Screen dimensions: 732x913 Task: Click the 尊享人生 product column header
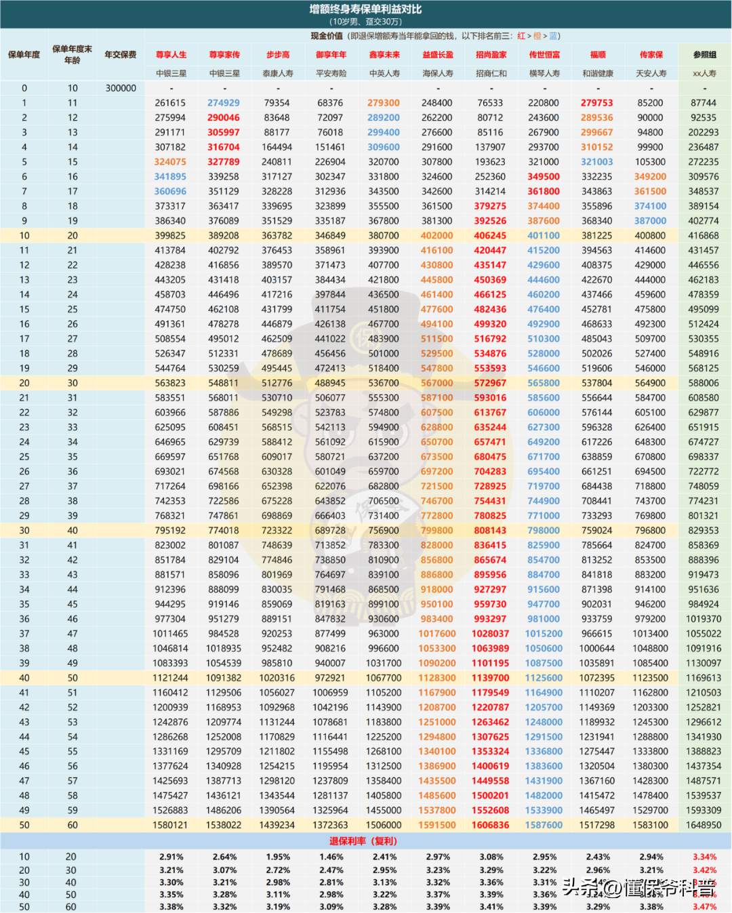click(x=171, y=55)
